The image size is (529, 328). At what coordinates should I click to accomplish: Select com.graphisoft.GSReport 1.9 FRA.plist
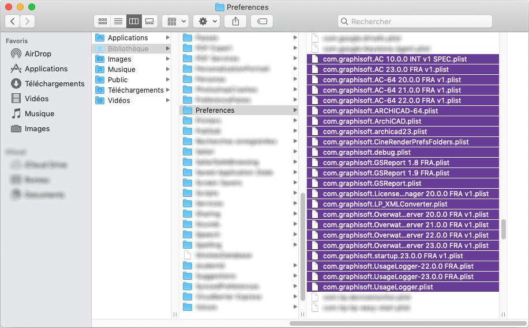tap(403, 173)
